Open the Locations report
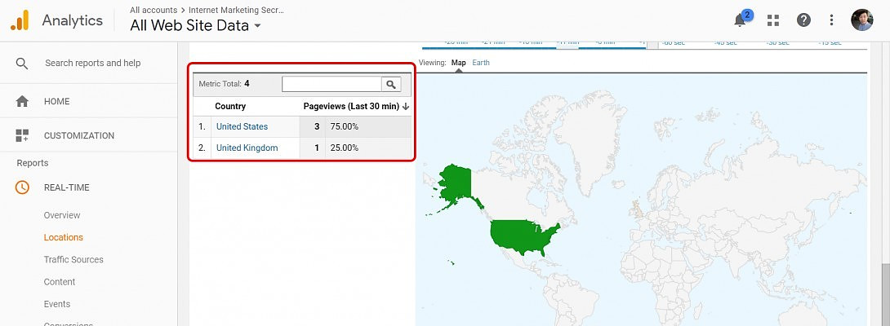This screenshot has width=890, height=326. pos(64,238)
